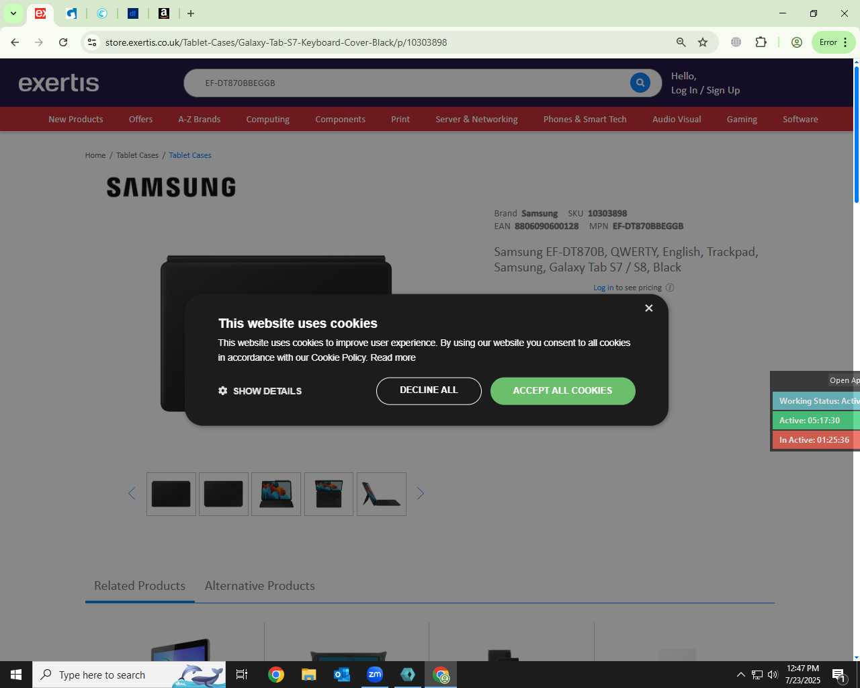The image size is (860, 688).
Task: Close the cookie banner with X
Action: click(648, 308)
